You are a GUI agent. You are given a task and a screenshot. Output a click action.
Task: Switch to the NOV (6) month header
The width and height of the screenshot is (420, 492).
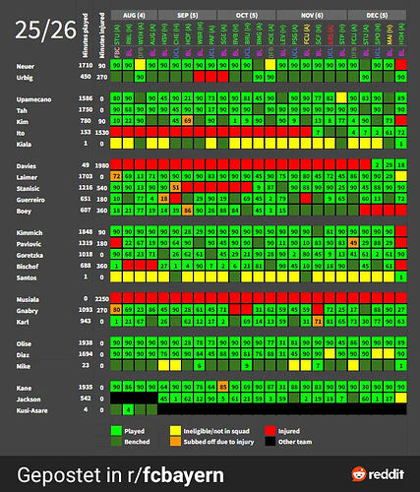click(312, 15)
